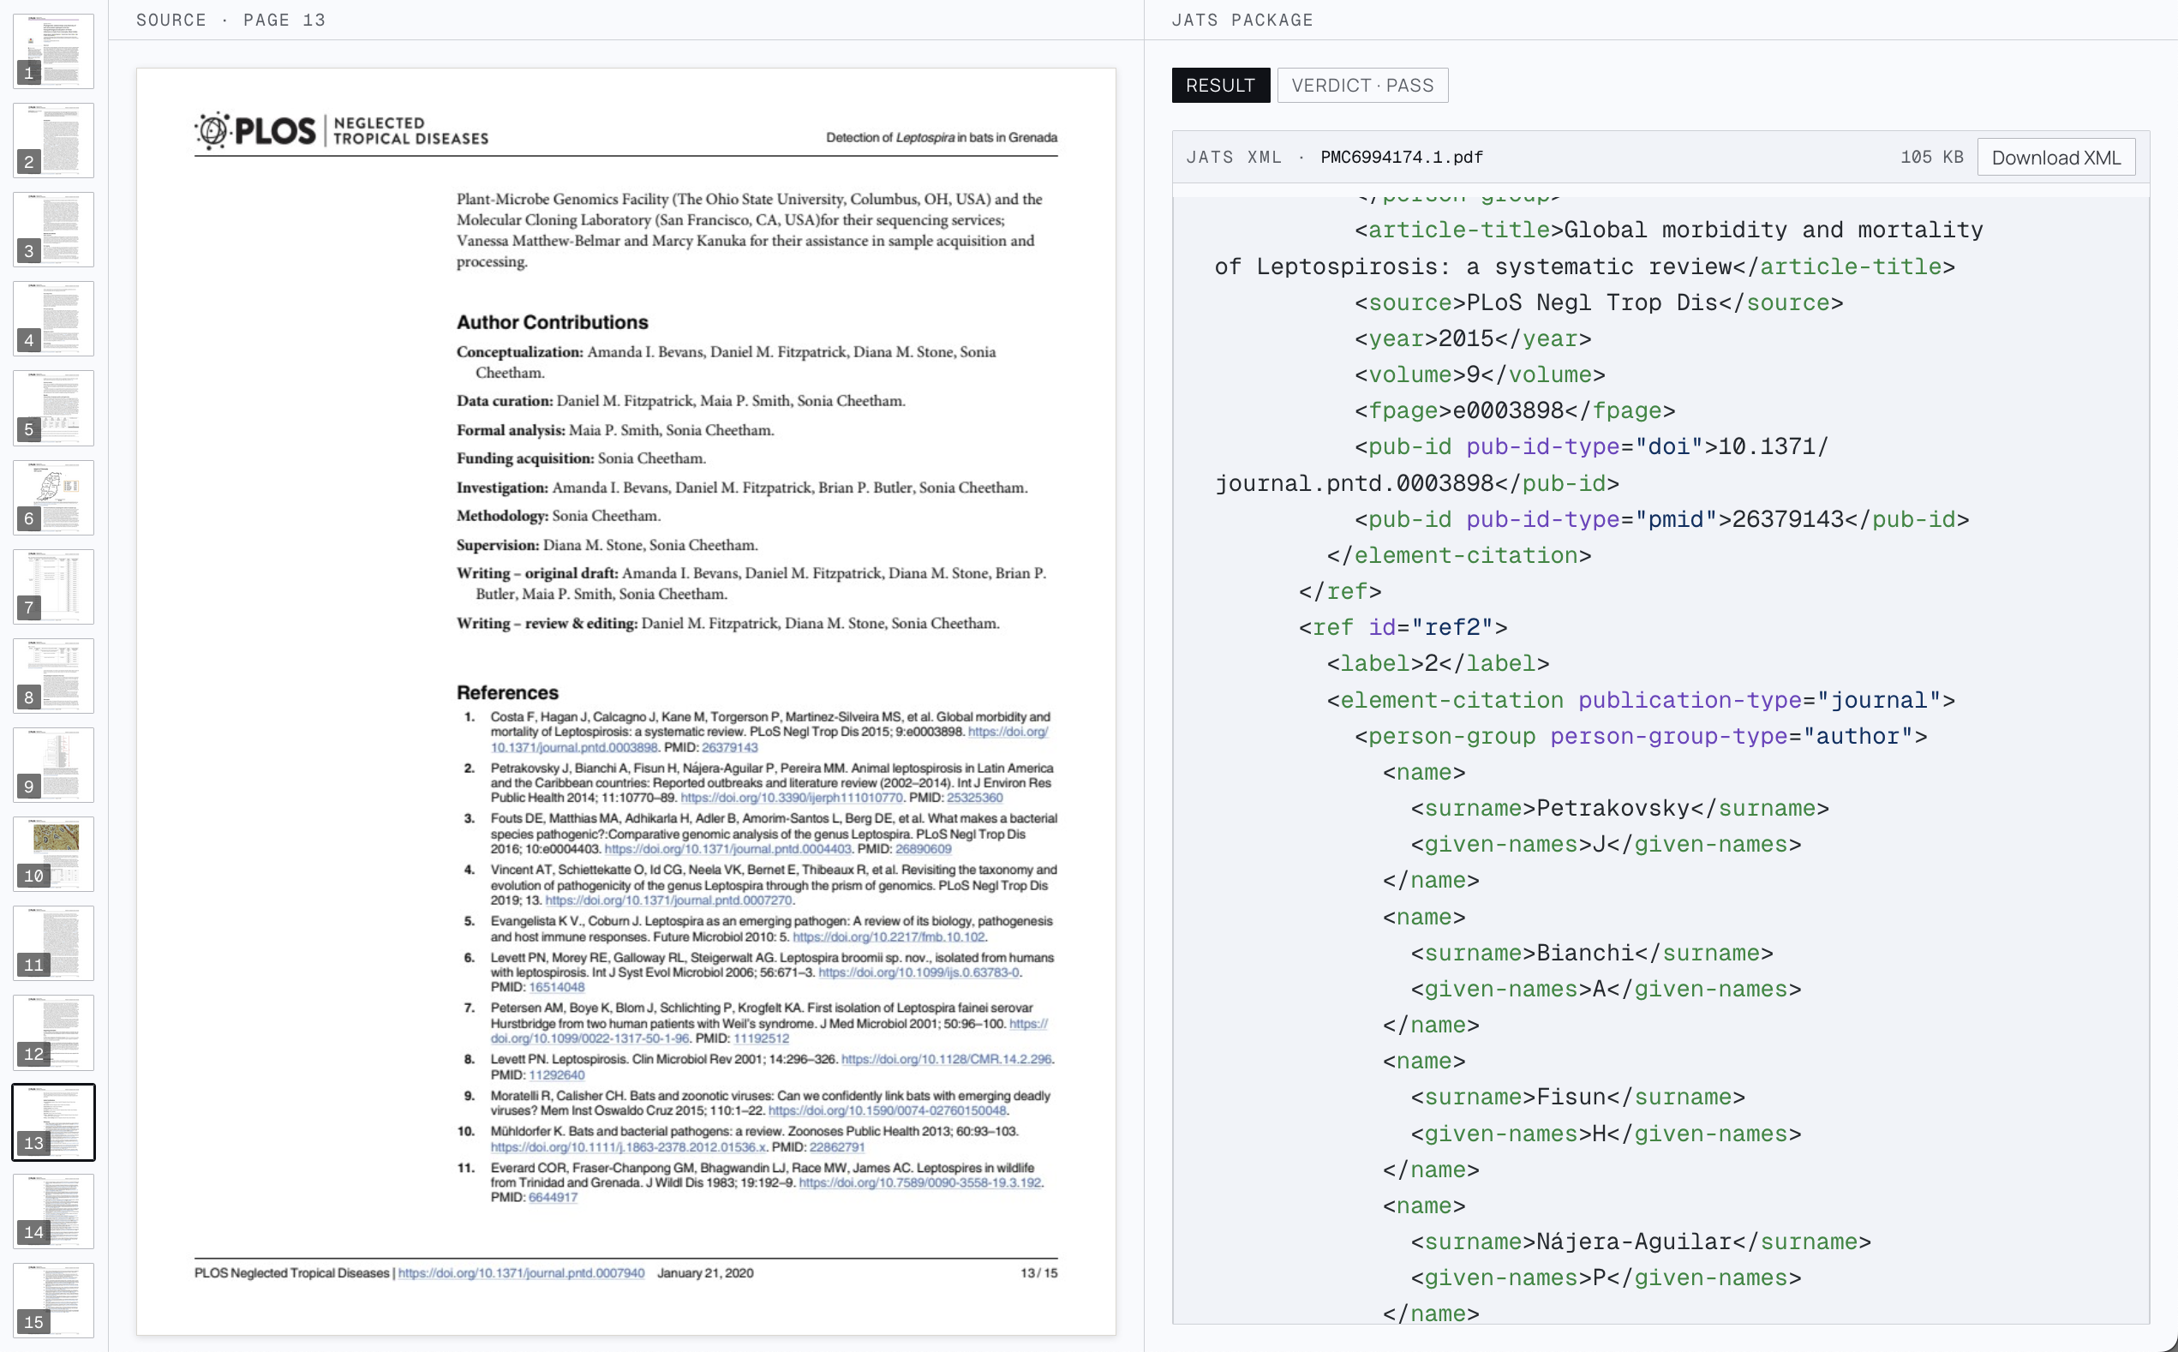The image size is (2178, 1352).
Task: Open PMID link 11192512 in reference 7
Action: click(761, 1038)
